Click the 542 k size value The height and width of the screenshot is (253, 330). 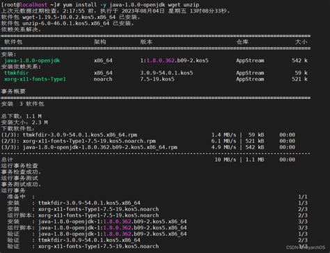(299, 61)
